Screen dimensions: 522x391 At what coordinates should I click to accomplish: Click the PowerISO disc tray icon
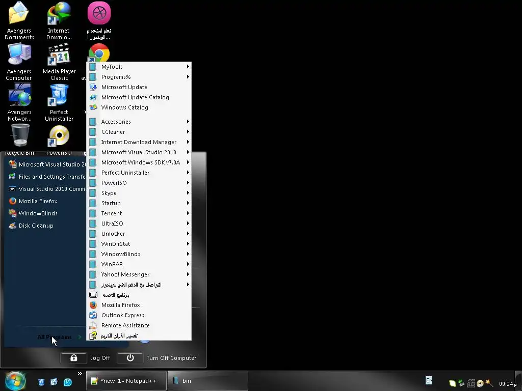pyautogui.click(x=480, y=383)
